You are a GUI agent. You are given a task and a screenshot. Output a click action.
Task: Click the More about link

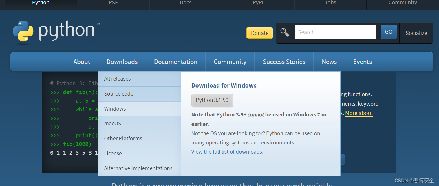pos(359,113)
